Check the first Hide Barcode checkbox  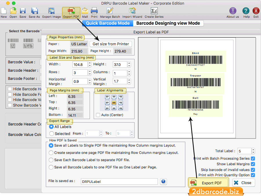(x=10, y=89)
